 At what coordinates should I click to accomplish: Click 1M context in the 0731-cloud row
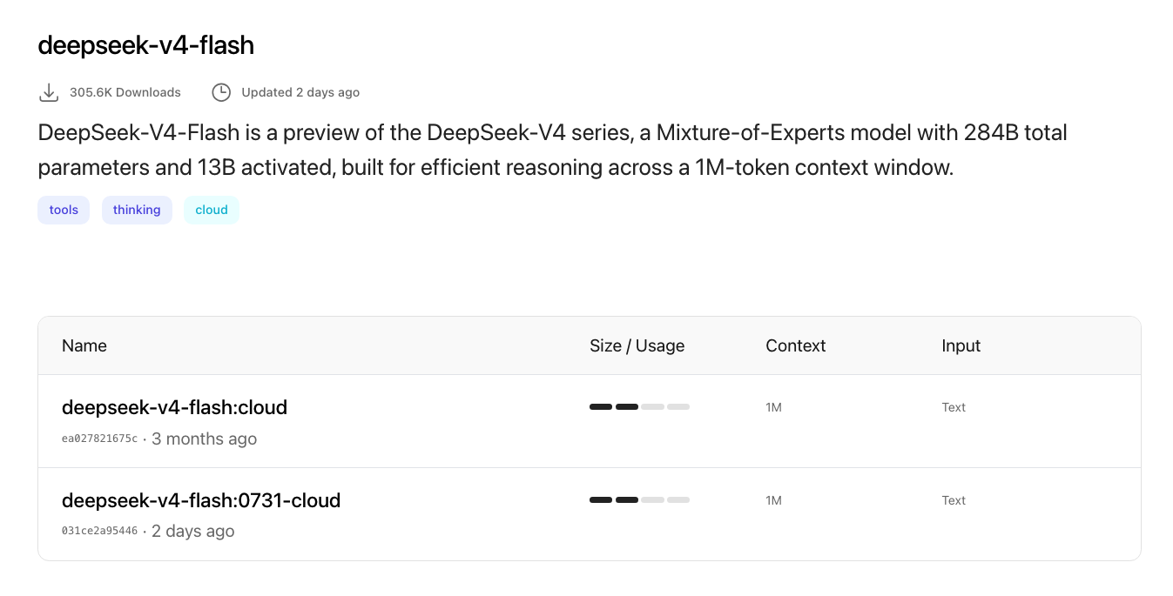click(x=773, y=500)
